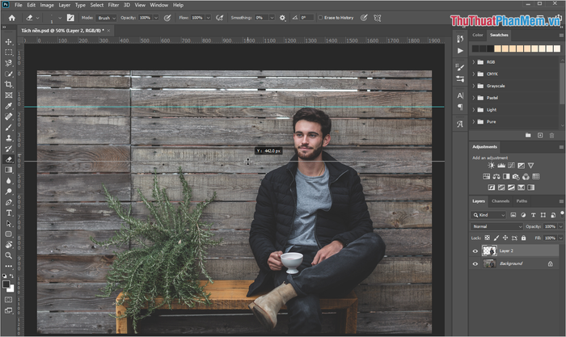Expand the Pastel swatch group
Screen dimensions: 566x337
pos(474,98)
